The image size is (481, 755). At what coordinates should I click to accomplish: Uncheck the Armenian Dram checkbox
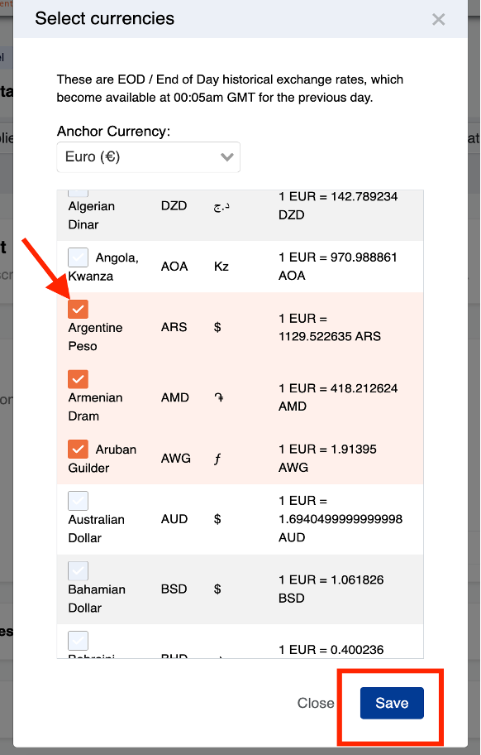coord(78,379)
